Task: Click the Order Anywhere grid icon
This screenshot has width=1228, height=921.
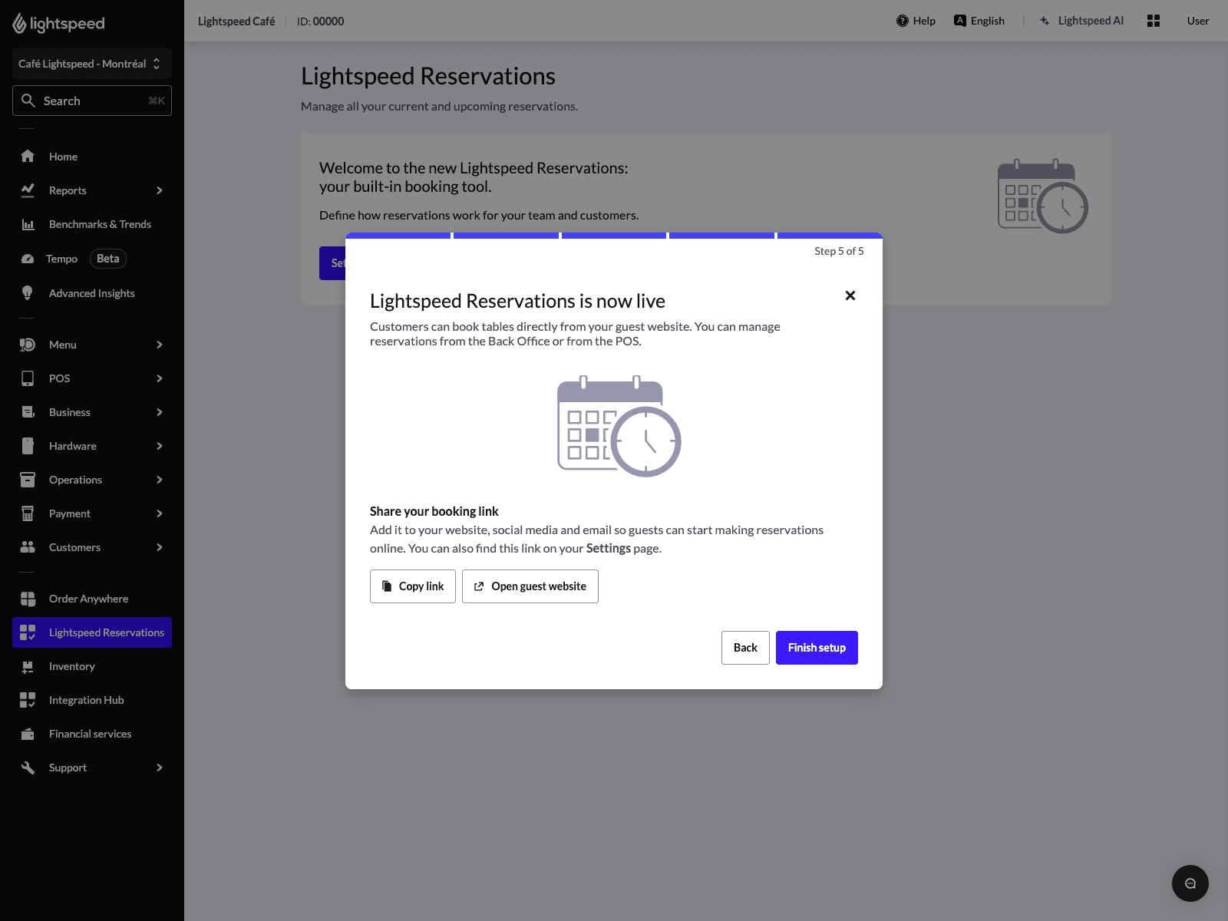Action: pos(28,598)
